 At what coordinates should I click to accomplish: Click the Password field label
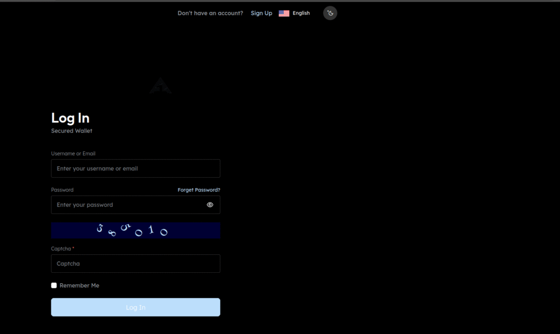point(62,190)
